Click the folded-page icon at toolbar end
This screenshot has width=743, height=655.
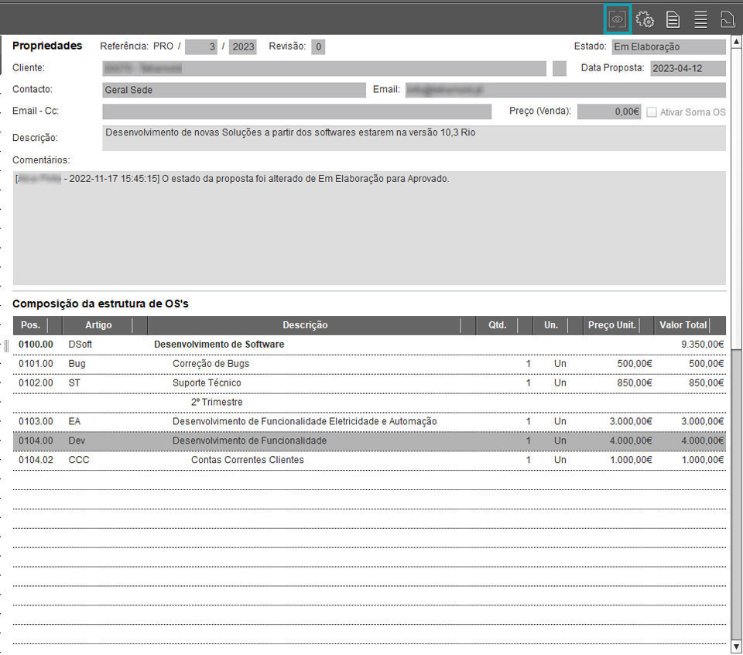tap(728, 19)
